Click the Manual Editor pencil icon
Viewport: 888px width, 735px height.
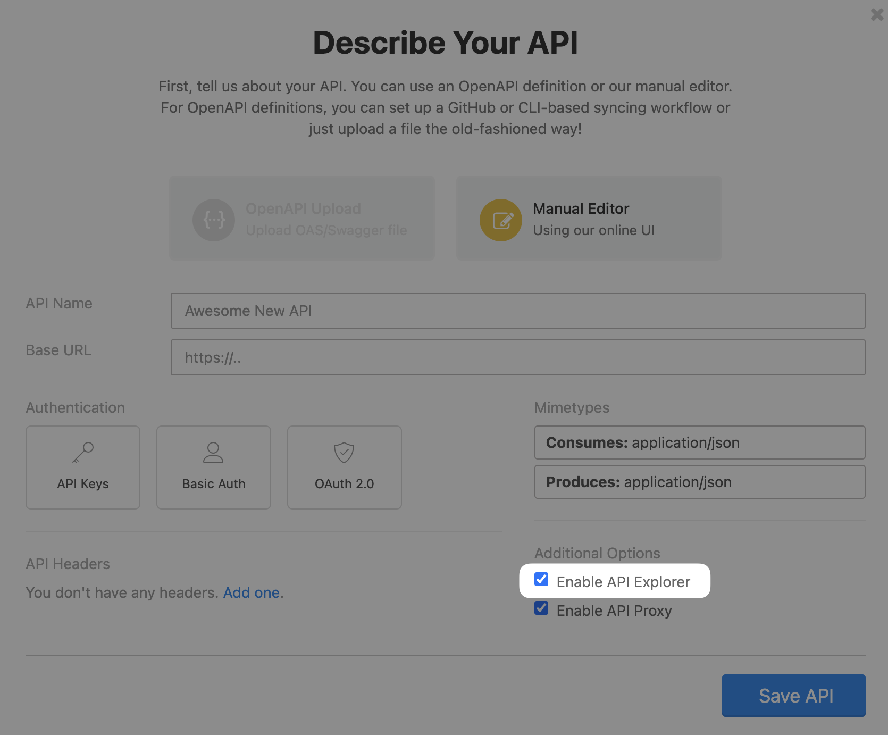(500, 220)
